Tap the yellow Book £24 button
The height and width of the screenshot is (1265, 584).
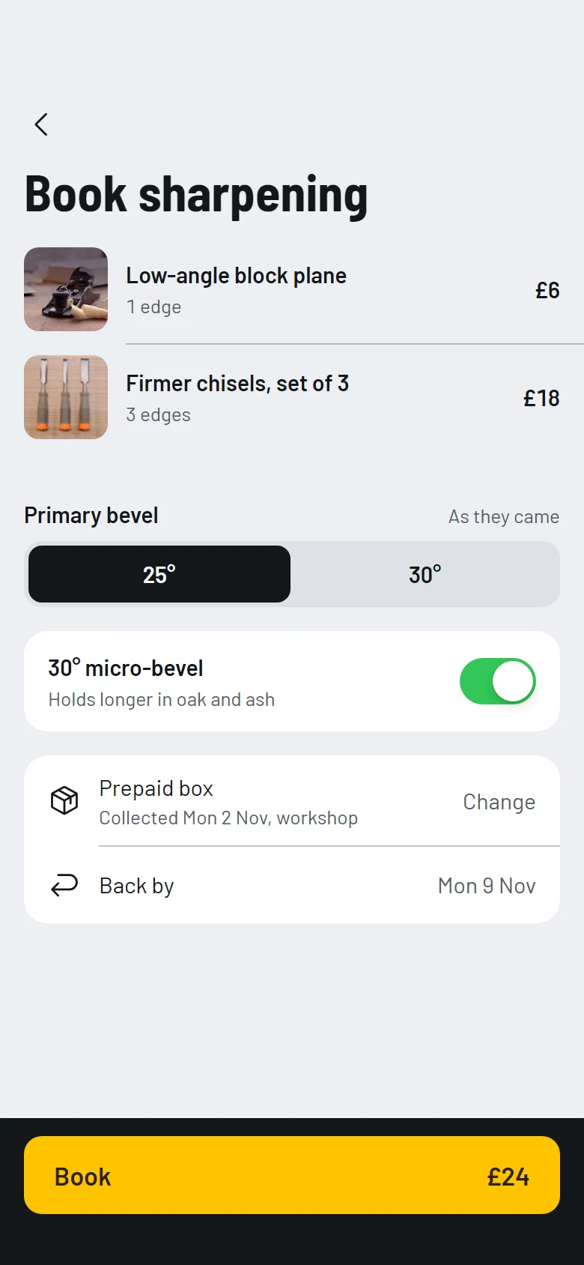[292, 1175]
